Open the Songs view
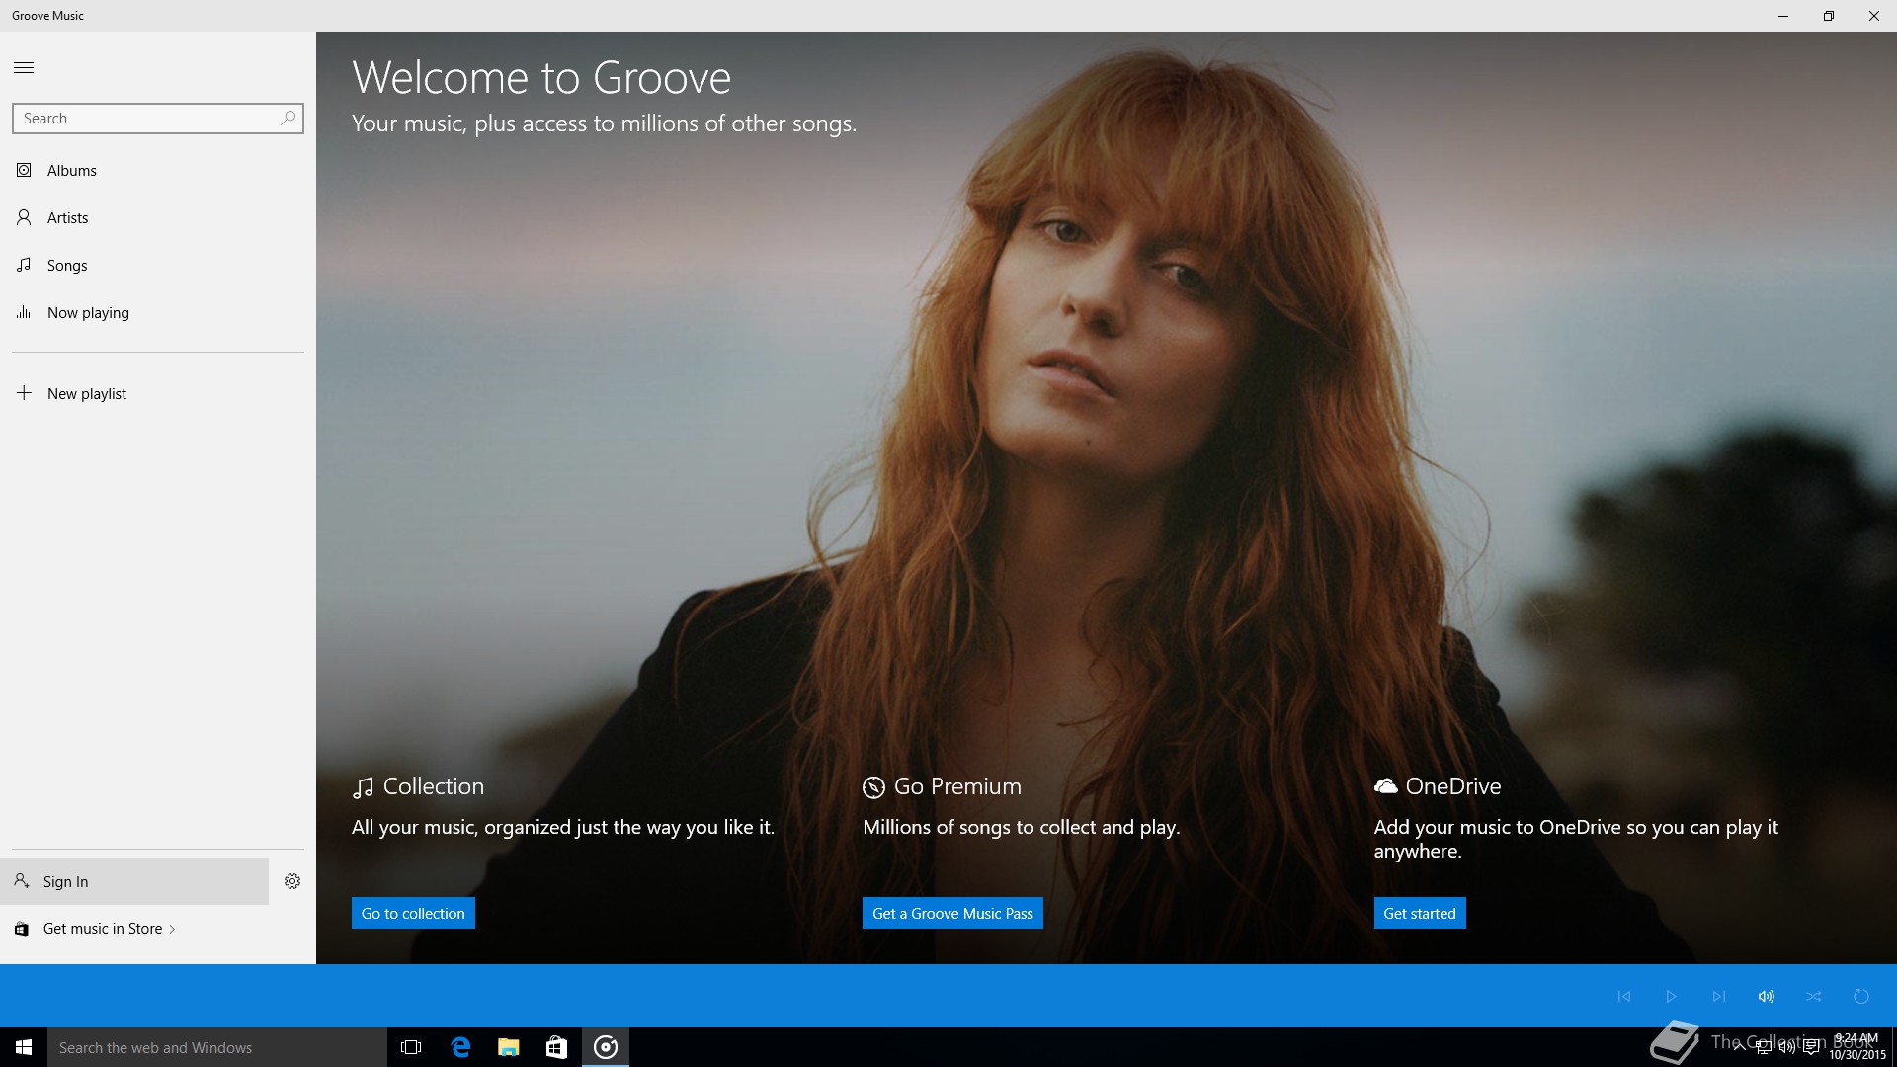This screenshot has width=1897, height=1067. 158,265
